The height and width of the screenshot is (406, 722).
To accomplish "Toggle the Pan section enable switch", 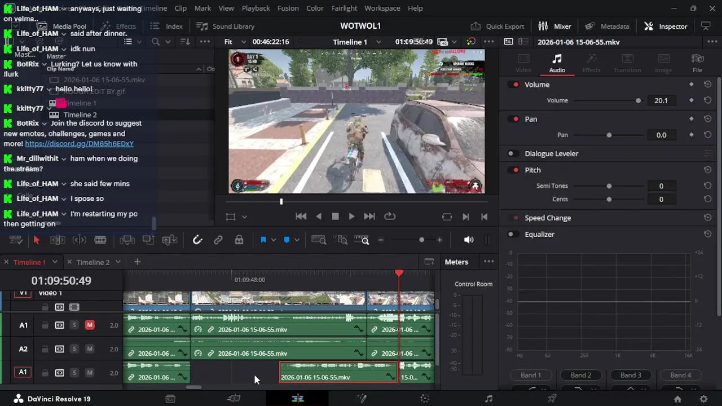I will tap(514, 119).
